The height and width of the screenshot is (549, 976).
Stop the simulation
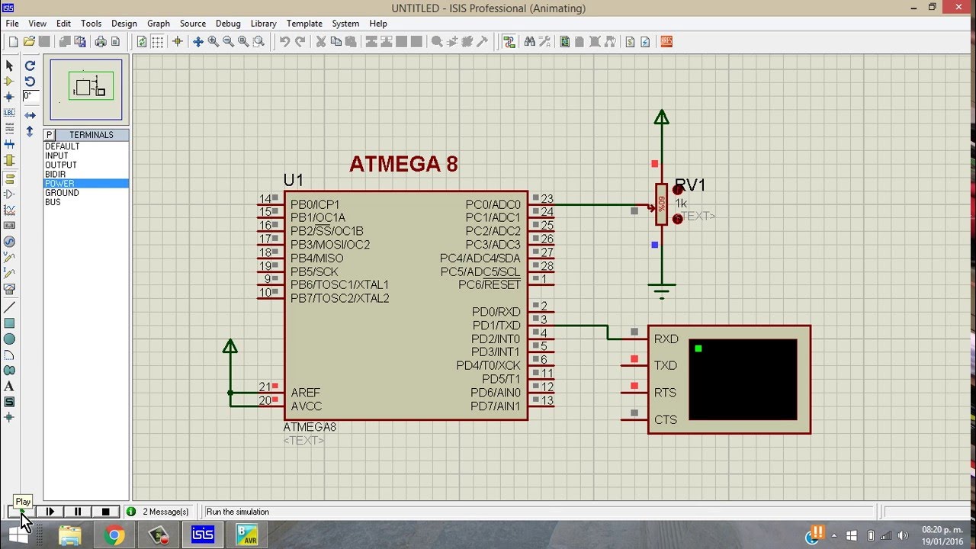coord(105,512)
